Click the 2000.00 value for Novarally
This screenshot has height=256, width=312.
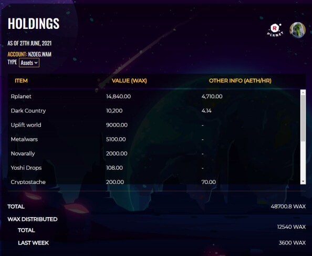coord(117,153)
